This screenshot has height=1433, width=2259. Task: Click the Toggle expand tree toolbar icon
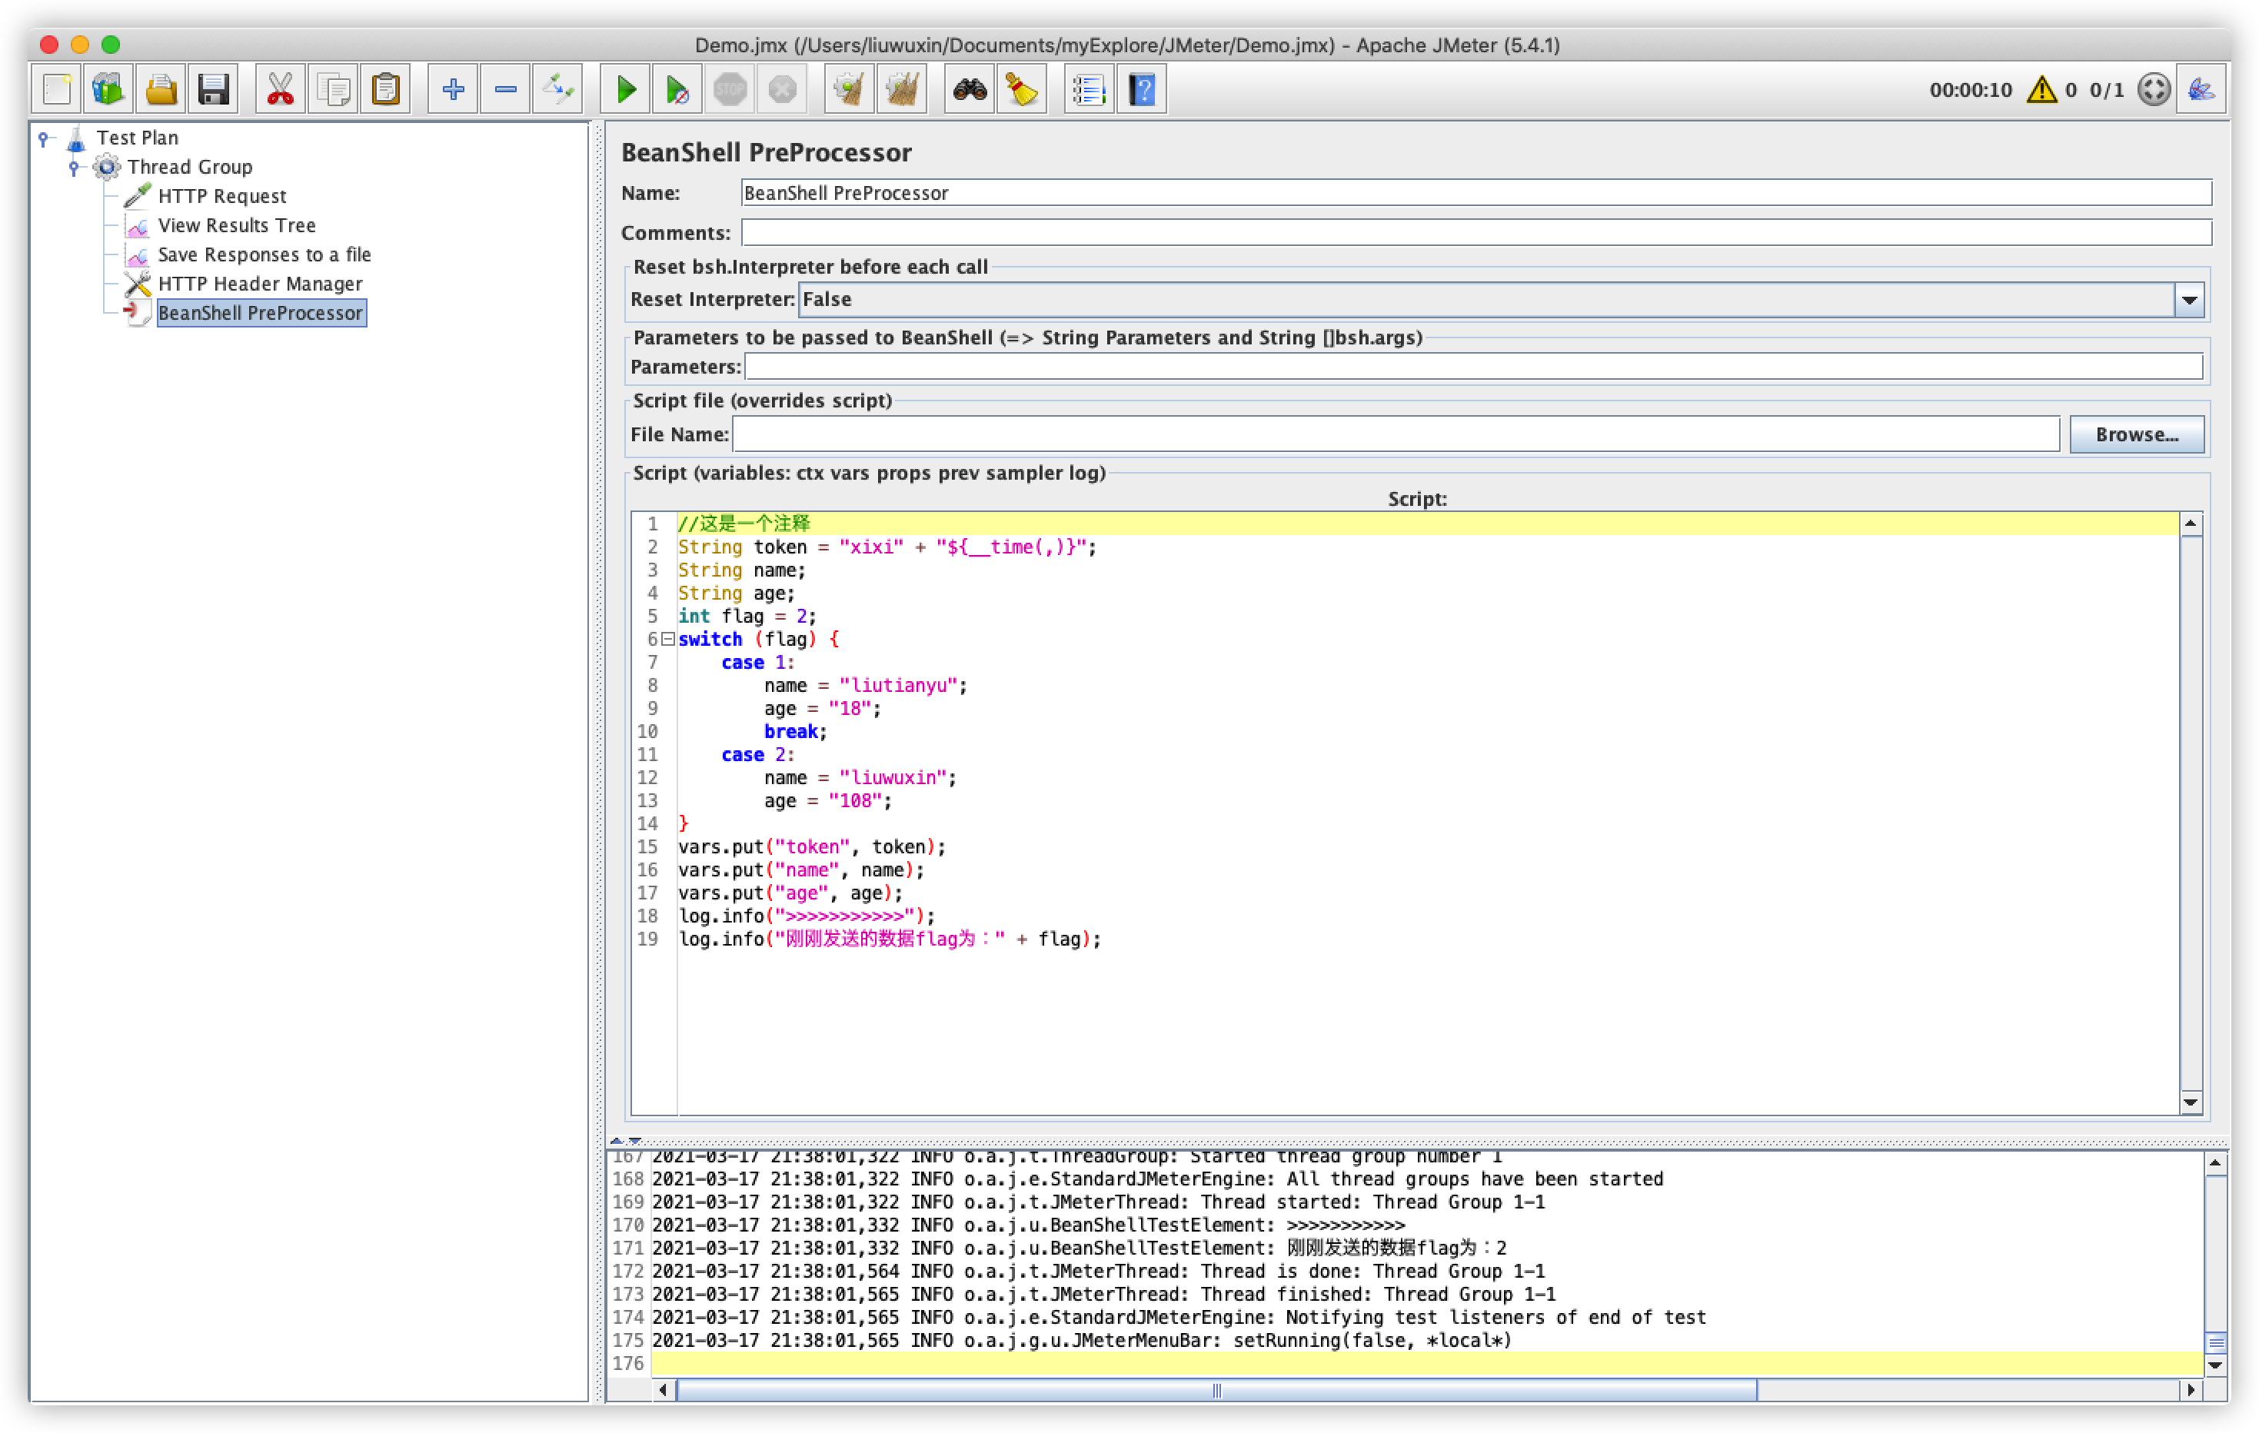(x=558, y=90)
